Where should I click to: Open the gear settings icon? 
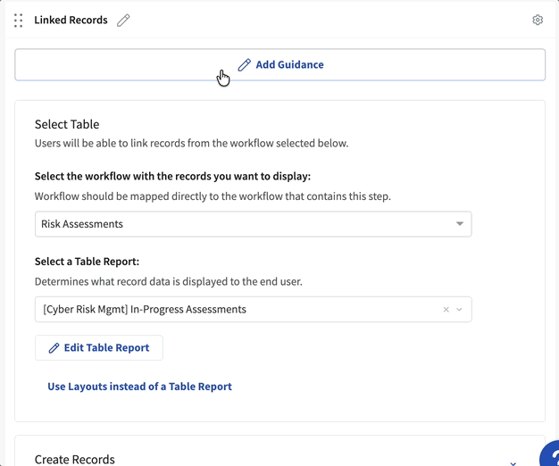pyautogui.click(x=538, y=20)
